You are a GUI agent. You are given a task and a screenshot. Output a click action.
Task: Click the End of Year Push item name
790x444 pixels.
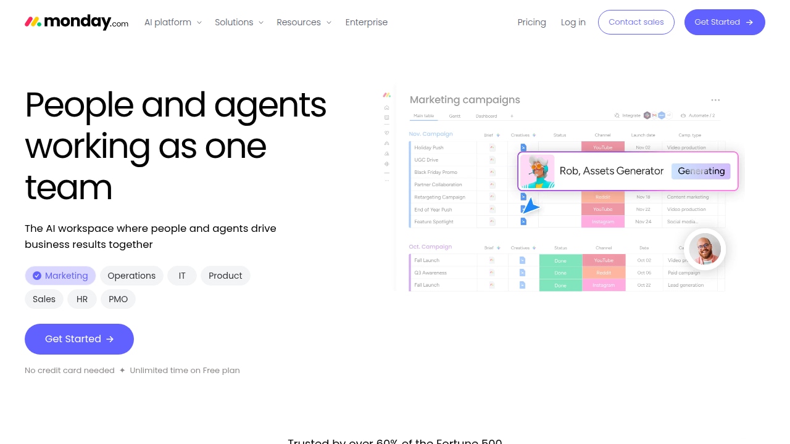point(433,209)
